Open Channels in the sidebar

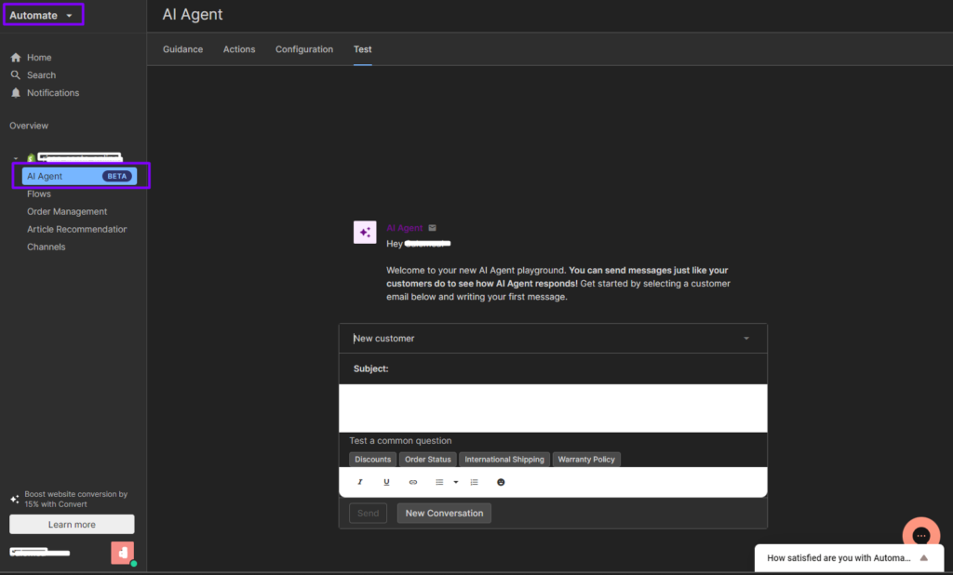[47, 247]
